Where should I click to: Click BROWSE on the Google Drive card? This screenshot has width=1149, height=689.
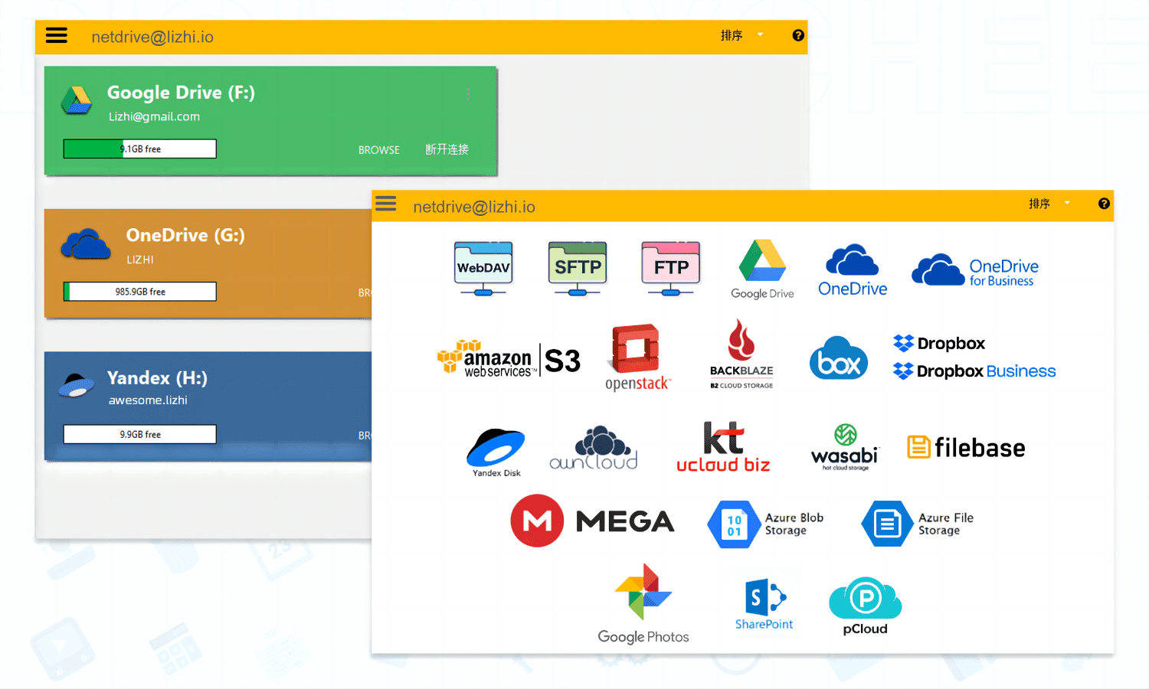pos(378,150)
